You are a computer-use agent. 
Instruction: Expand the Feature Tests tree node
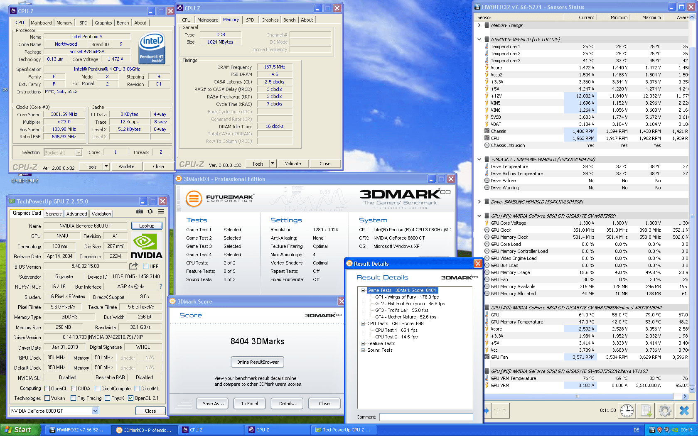(x=363, y=343)
